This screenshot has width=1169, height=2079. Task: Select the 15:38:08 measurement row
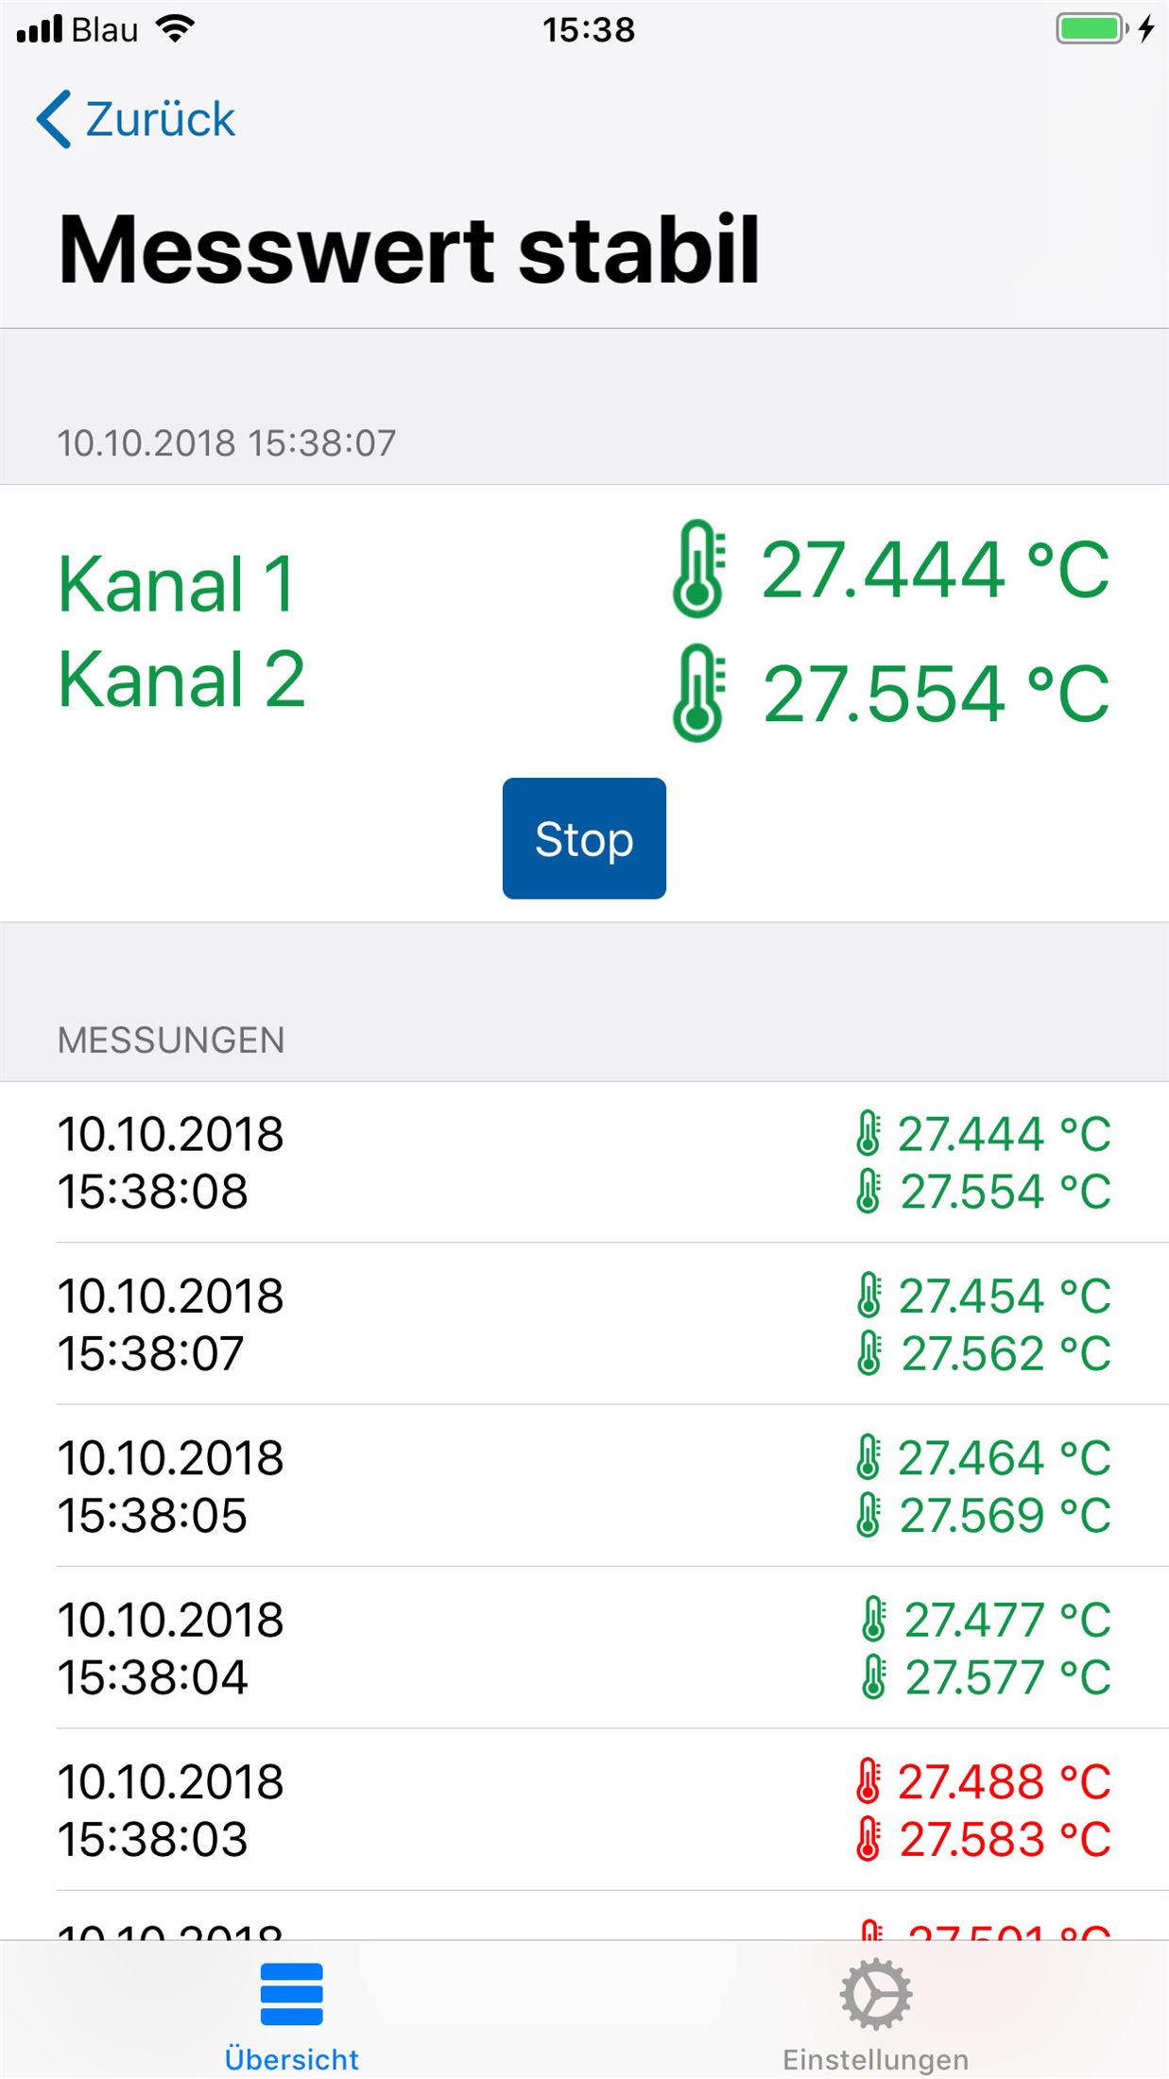[x=584, y=1162]
